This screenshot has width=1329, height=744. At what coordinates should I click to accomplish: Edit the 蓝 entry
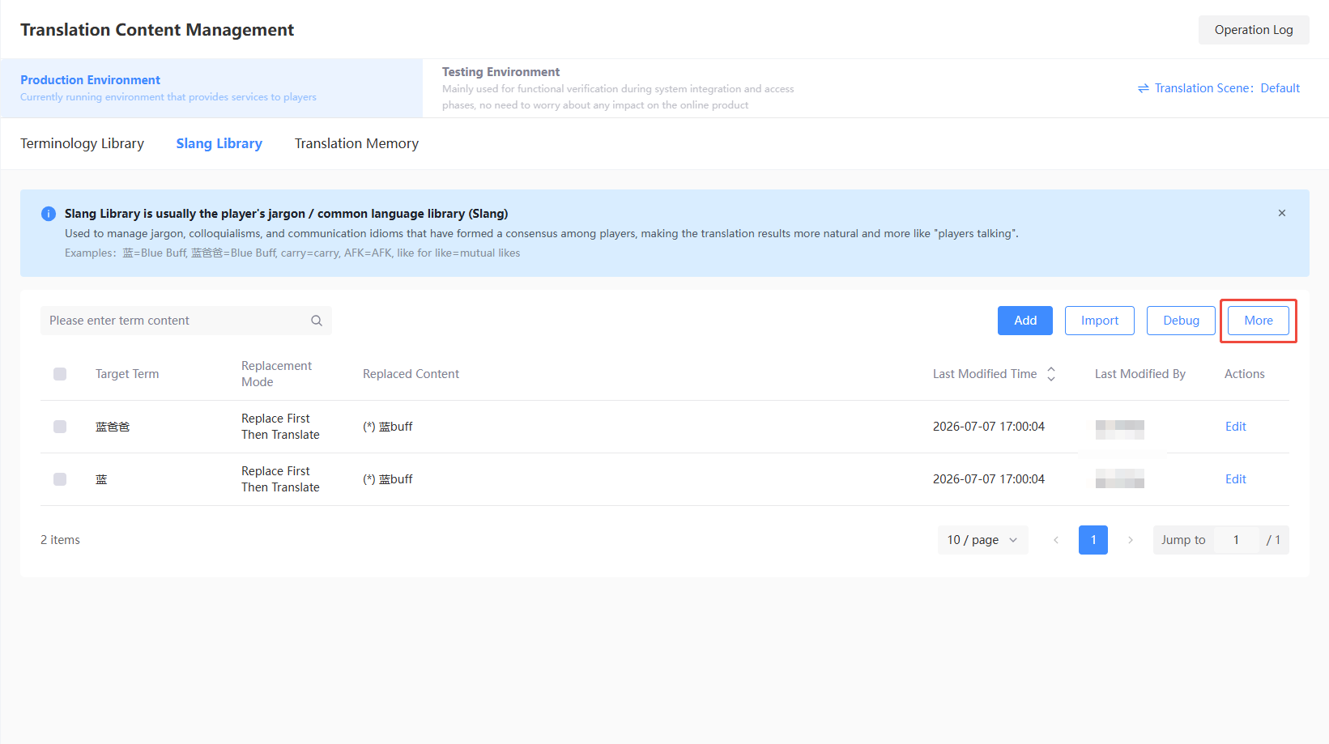1236,479
